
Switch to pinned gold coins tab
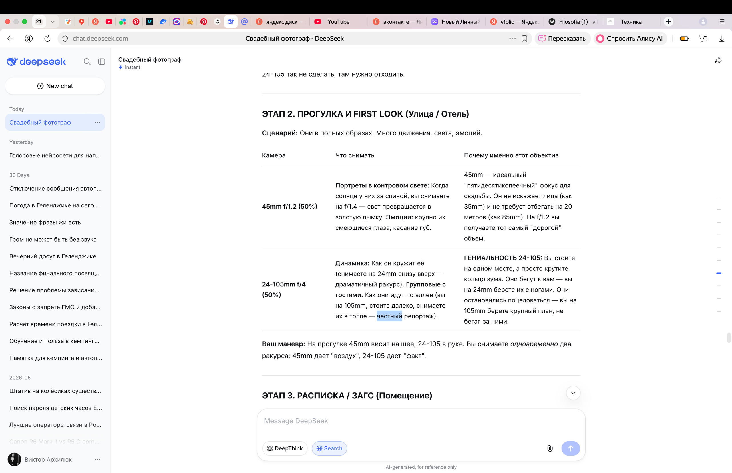click(x=190, y=22)
